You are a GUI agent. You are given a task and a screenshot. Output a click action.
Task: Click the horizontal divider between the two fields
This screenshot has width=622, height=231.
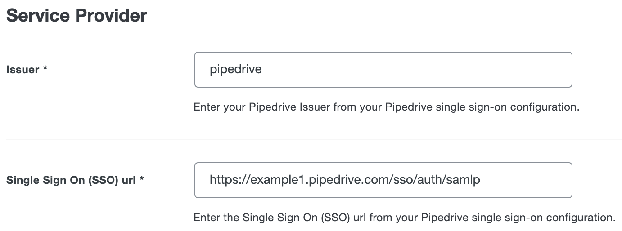314,139
